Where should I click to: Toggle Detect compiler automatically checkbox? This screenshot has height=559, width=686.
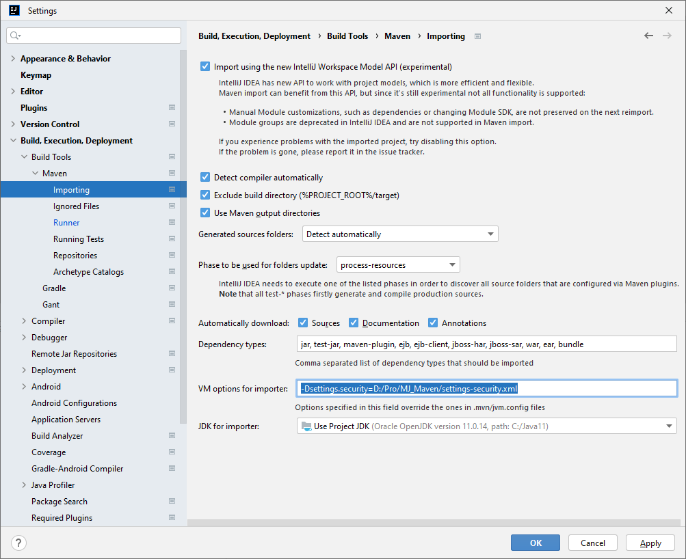tap(205, 178)
